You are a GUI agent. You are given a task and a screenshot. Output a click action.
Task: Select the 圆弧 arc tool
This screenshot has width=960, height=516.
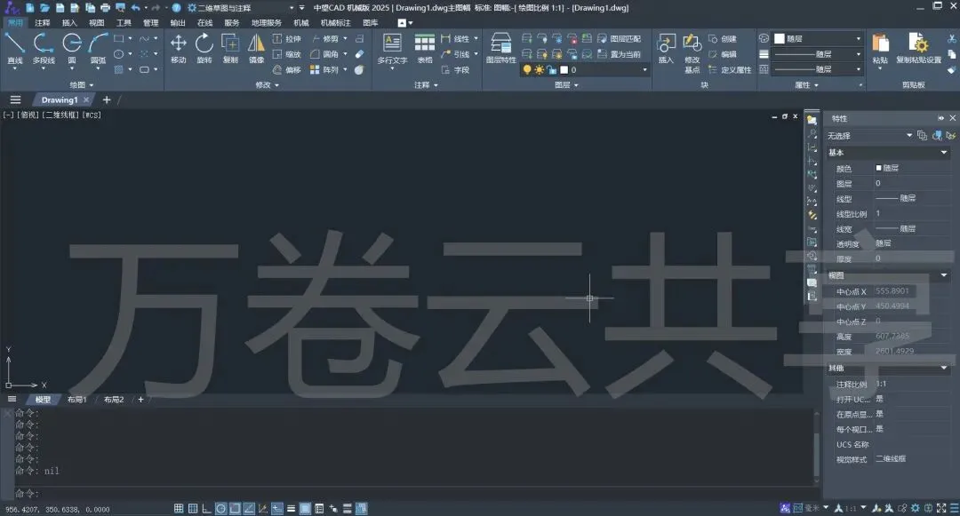(98, 49)
